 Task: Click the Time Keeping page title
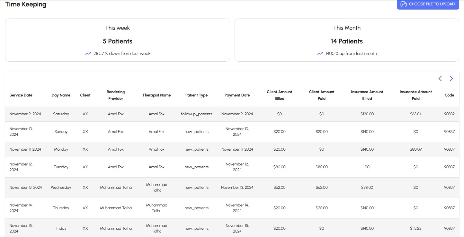click(x=26, y=4)
